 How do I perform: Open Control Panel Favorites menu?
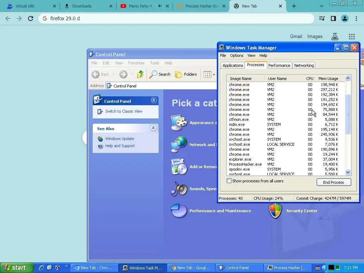136,63
